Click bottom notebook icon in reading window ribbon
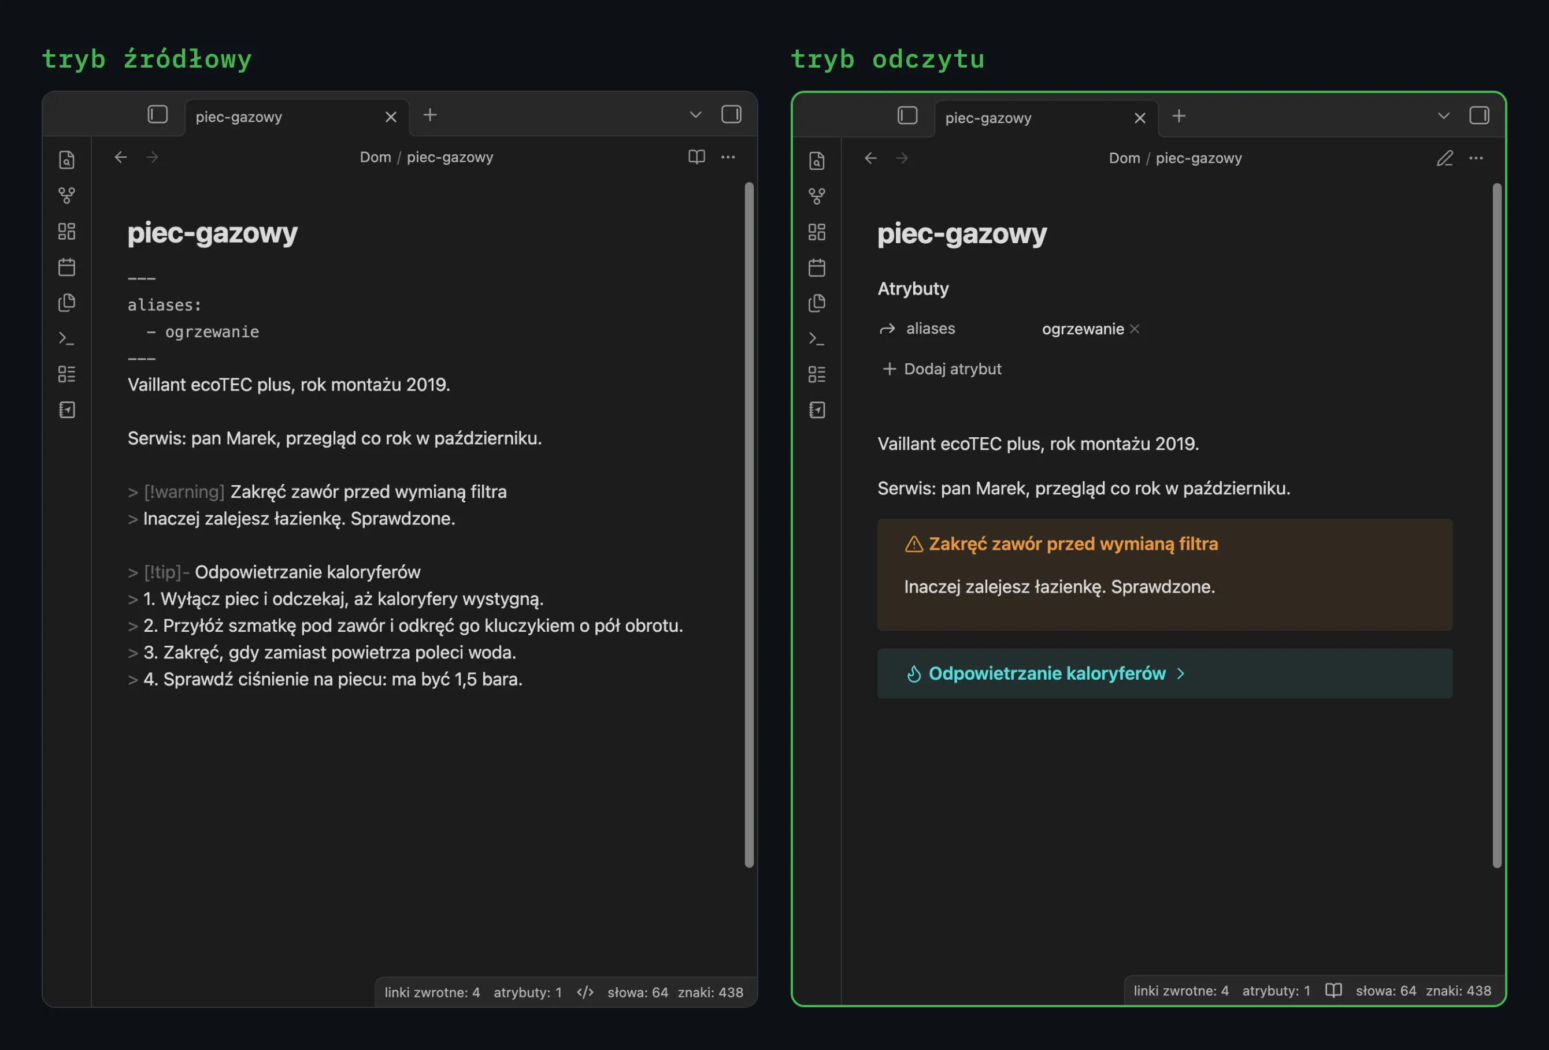The height and width of the screenshot is (1050, 1549). [x=817, y=410]
